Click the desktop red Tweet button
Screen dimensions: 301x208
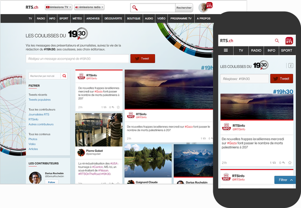coord(143,58)
